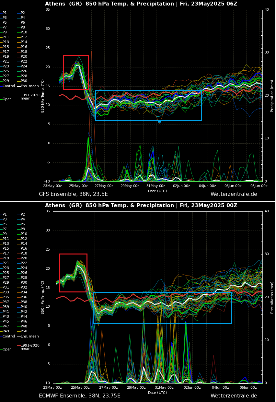Click the P48 legend entry
Screen dimensions: 276x402
[x=24, y=326]
